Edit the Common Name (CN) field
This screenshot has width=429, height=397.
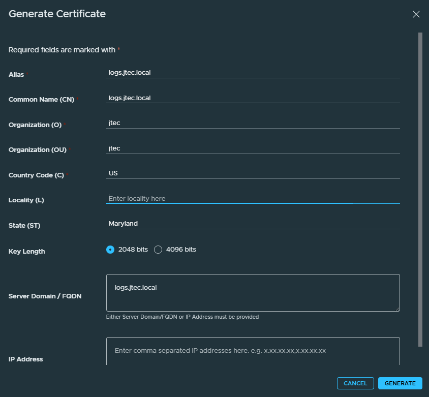point(253,98)
